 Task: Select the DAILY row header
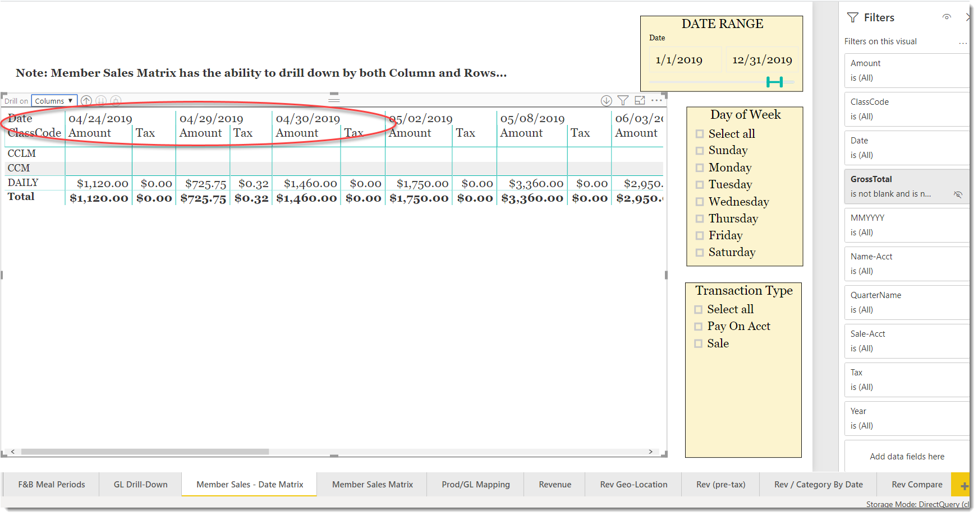pyautogui.click(x=23, y=183)
